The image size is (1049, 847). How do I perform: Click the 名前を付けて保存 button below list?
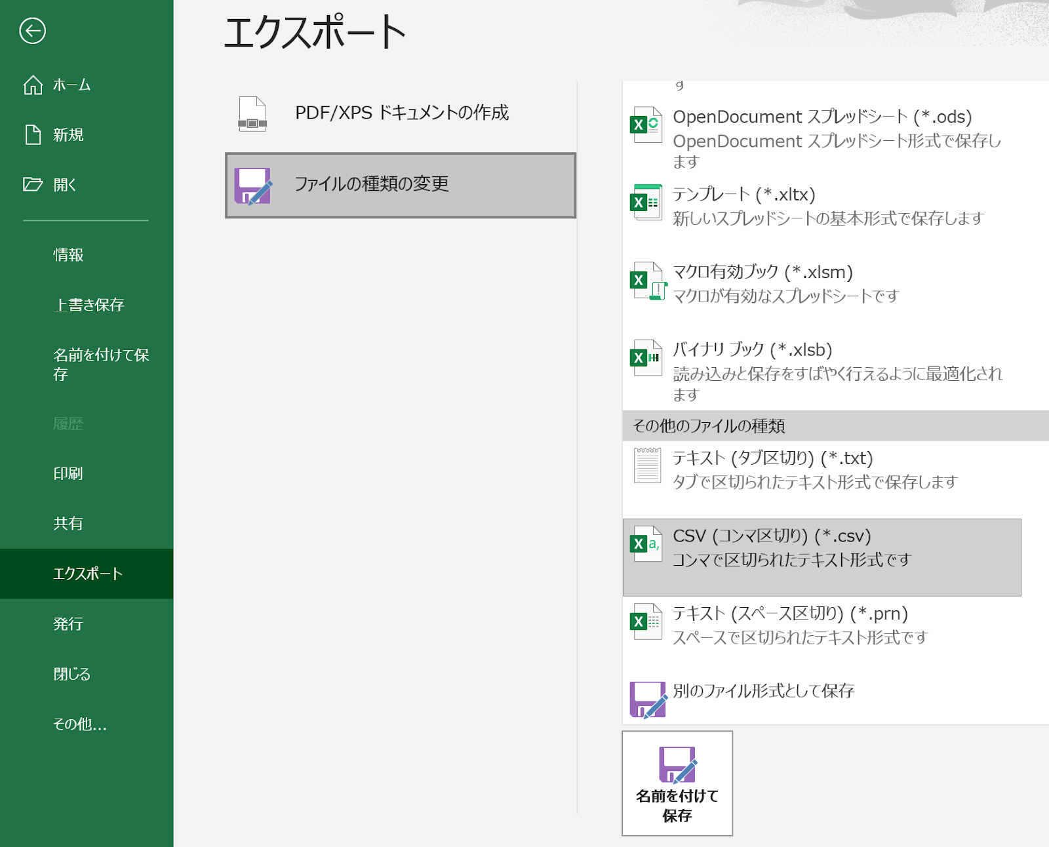pyautogui.click(x=677, y=783)
